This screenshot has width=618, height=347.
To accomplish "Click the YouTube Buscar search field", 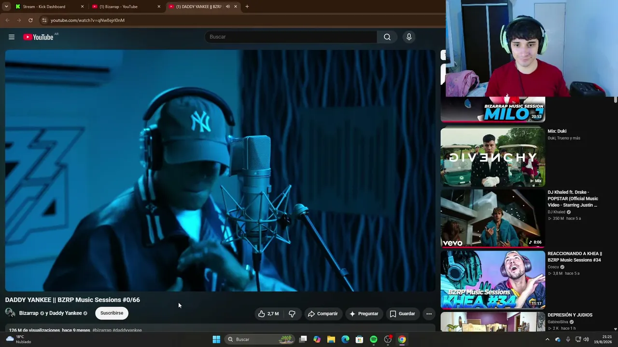I will pos(291,37).
